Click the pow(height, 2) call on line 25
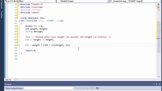Viewport: 162px width, 91px height. 60,45
